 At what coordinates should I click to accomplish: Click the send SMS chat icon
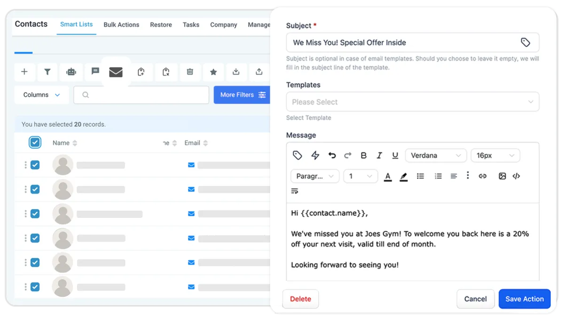point(95,71)
